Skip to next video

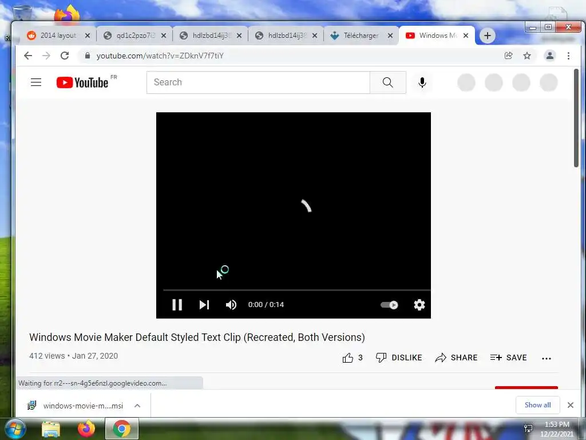204,305
